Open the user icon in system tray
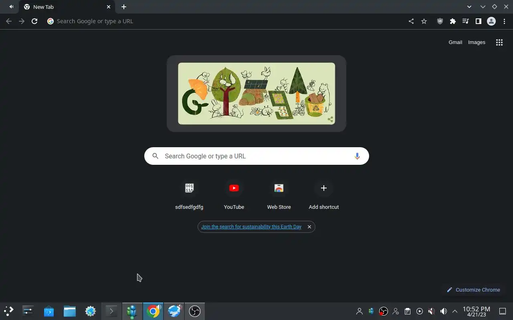 (x=360, y=311)
